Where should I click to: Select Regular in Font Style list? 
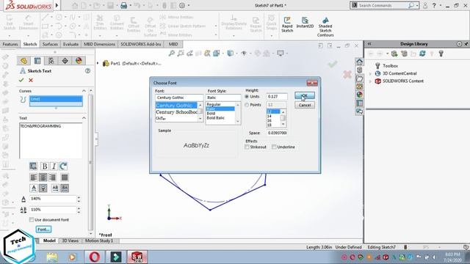(x=214, y=104)
